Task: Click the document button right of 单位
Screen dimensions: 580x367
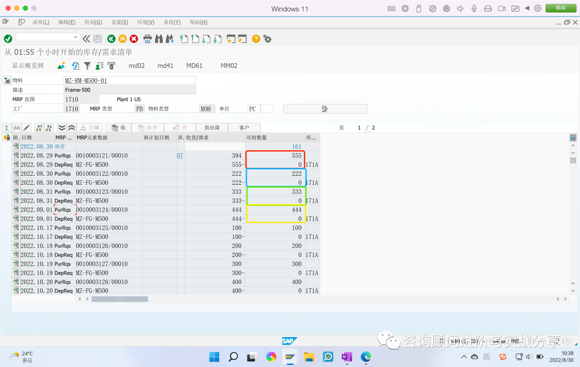Action: click(325, 109)
